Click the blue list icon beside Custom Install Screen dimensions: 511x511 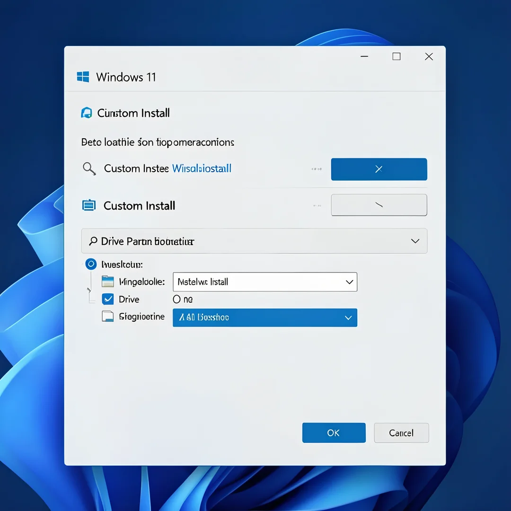point(88,206)
